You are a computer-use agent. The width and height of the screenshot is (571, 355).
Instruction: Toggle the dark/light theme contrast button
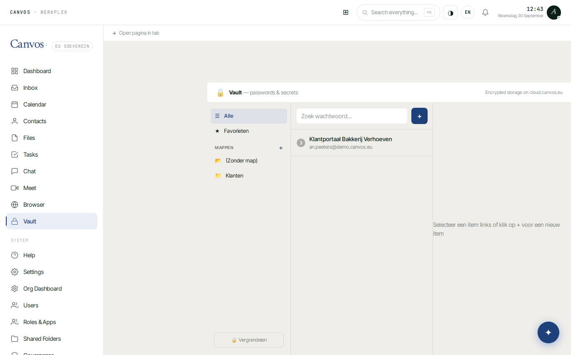coord(451,13)
